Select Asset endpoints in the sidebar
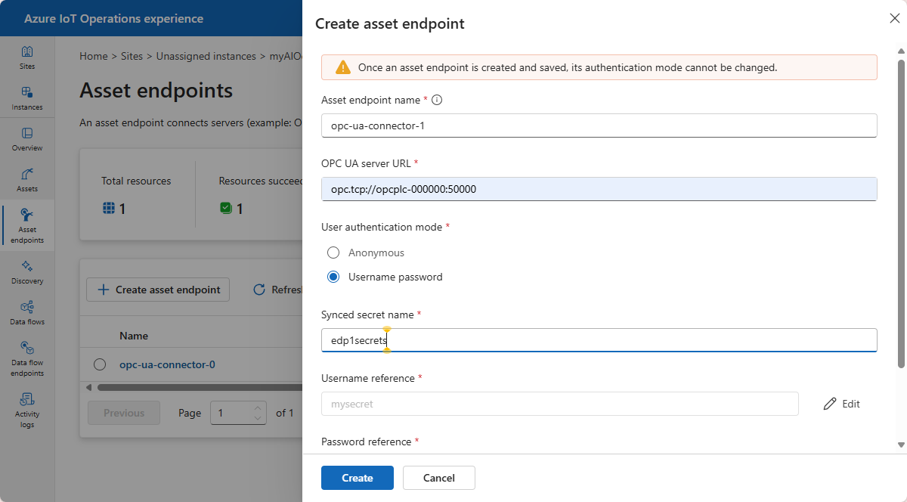Viewport: 907px width, 502px height. [27, 225]
